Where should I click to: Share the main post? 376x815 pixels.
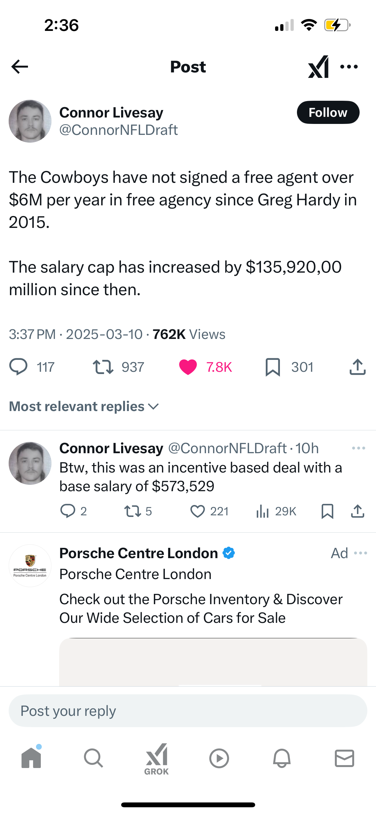357,367
